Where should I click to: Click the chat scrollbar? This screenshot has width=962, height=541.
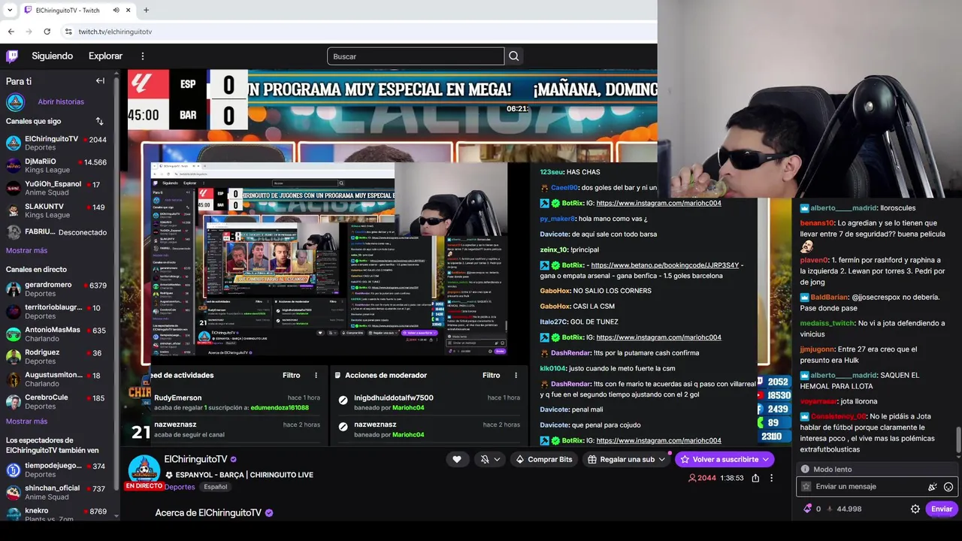click(x=958, y=440)
